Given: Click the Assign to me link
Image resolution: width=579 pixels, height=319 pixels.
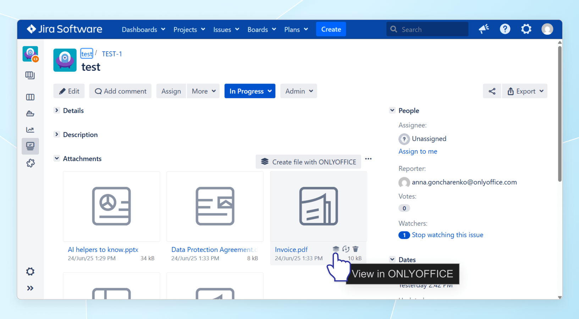Looking at the screenshot, I should (418, 151).
